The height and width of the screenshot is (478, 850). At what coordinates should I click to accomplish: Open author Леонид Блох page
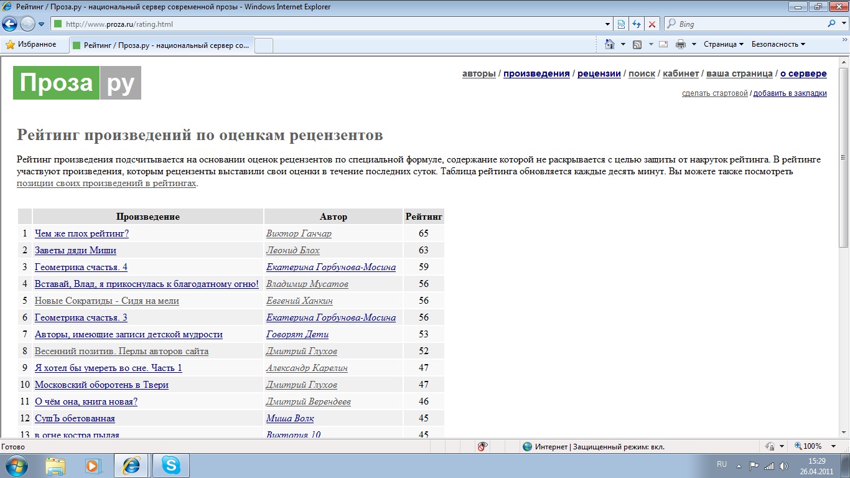pyautogui.click(x=293, y=250)
